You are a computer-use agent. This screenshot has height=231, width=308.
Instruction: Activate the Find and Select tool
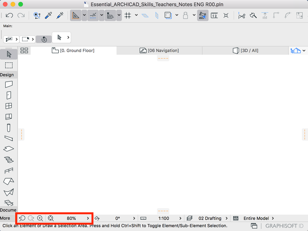click(37, 15)
